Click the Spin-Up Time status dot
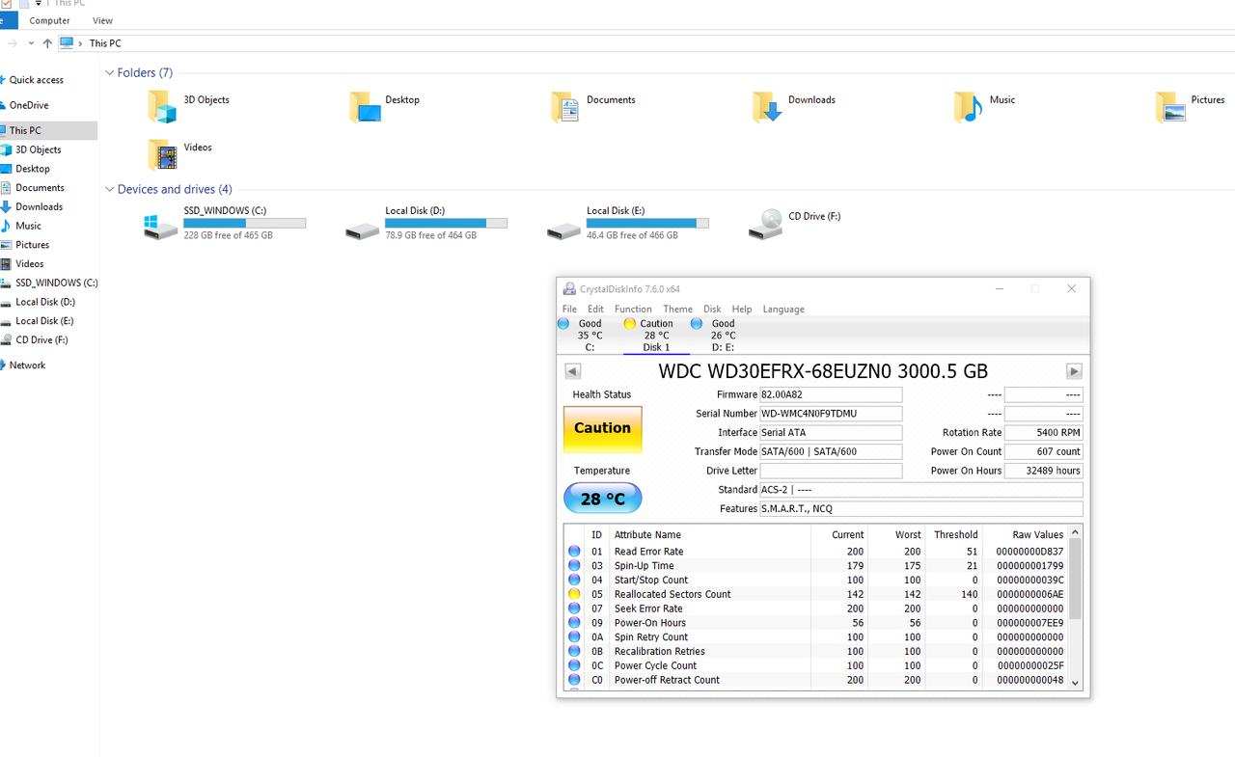This screenshot has width=1235, height=757. pos(574,566)
